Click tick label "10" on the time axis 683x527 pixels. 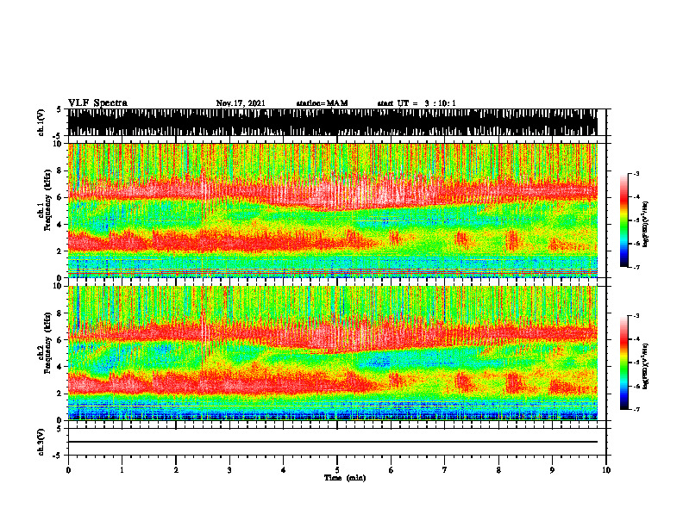(x=606, y=470)
